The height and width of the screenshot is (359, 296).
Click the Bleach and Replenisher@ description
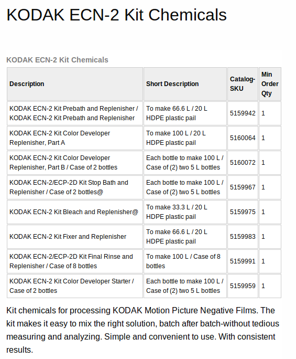(x=75, y=212)
